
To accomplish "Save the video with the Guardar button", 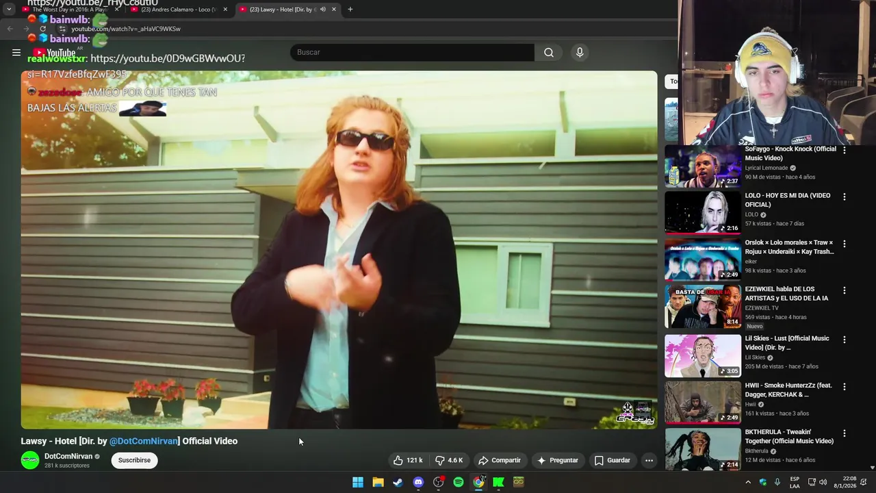I will (x=613, y=460).
